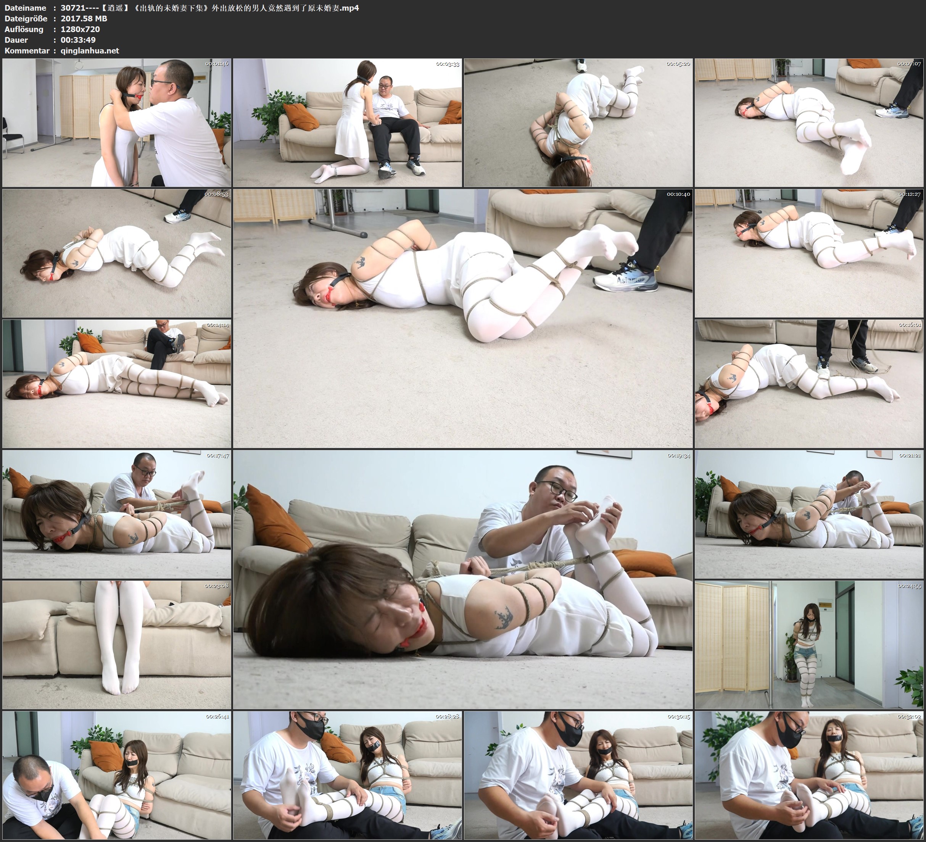The image size is (926, 842).
Task: Select the frame stamped 00:05:20
Action: pyautogui.click(x=578, y=123)
